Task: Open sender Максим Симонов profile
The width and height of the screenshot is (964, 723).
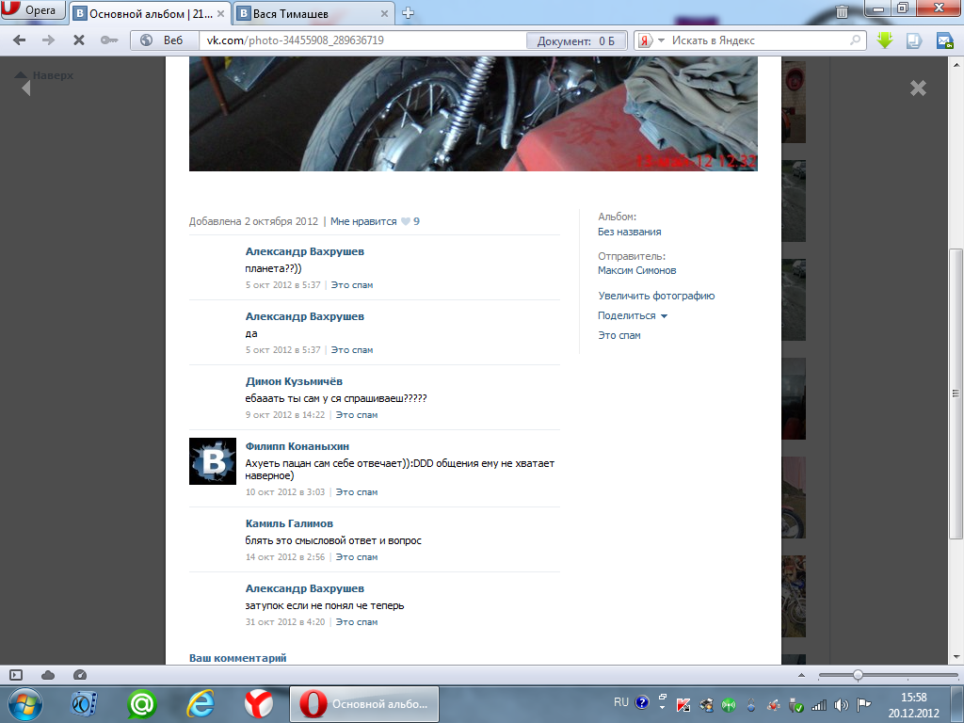Action: click(x=636, y=270)
